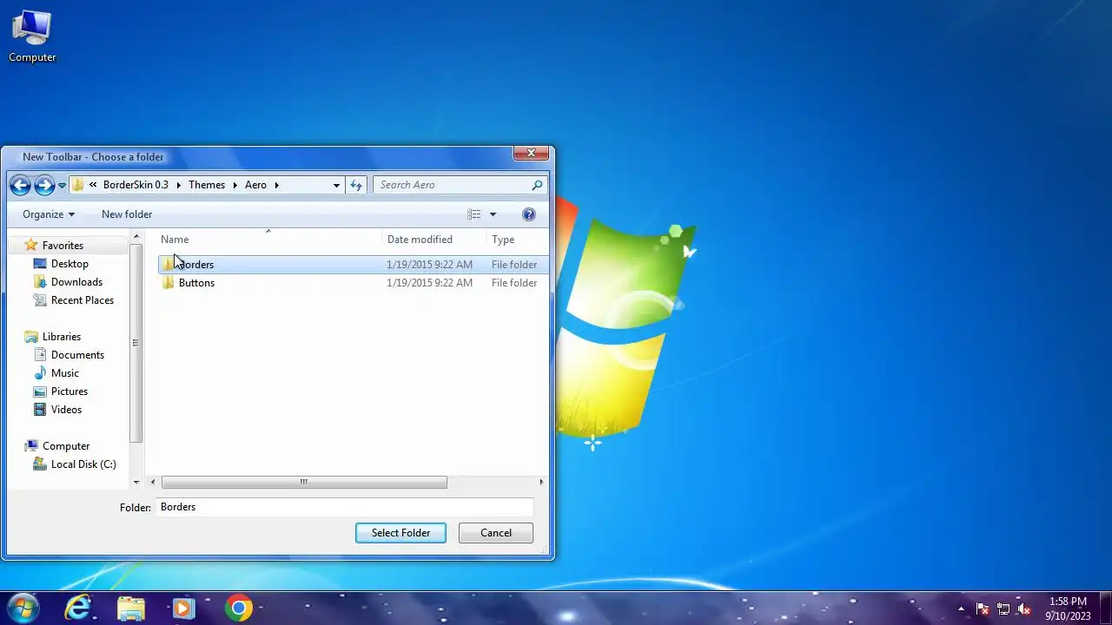Launch Google Chrome from taskbar
This screenshot has width=1112, height=625.
pyautogui.click(x=238, y=608)
